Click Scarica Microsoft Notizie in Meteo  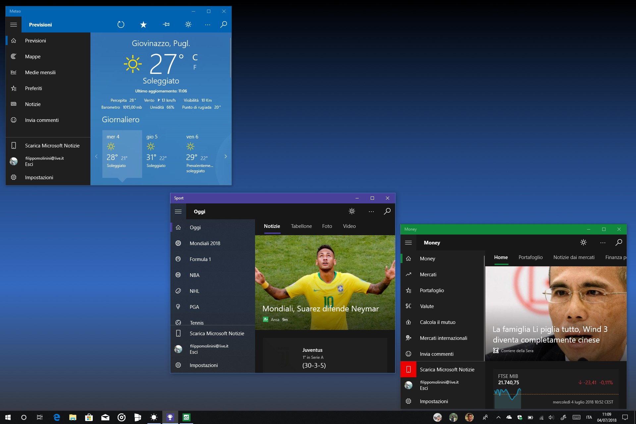click(48, 146)
